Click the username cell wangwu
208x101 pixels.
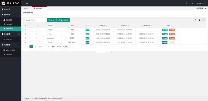50,30
